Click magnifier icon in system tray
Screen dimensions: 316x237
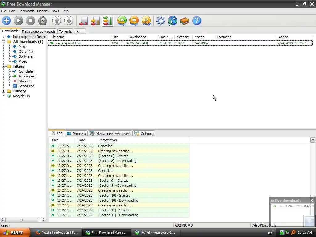tap(293, 232)
